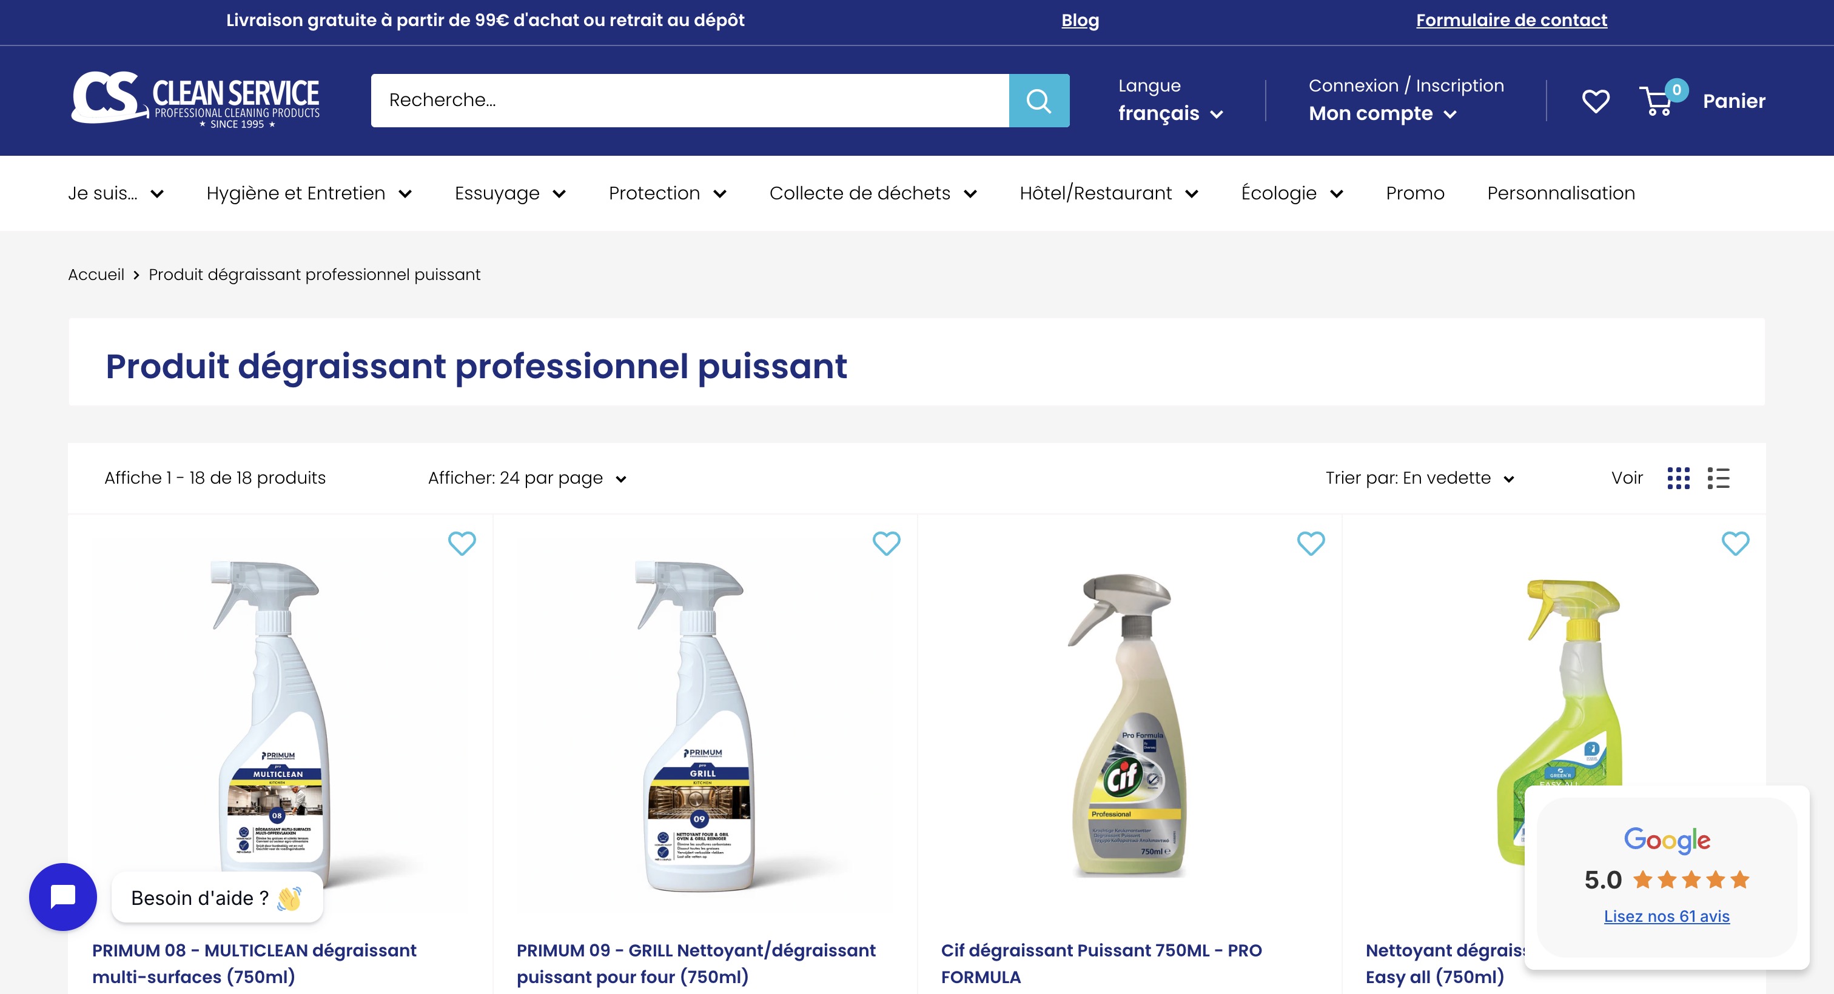Favorite the Cif dégraissant Puissant product

coord(1310,543)
